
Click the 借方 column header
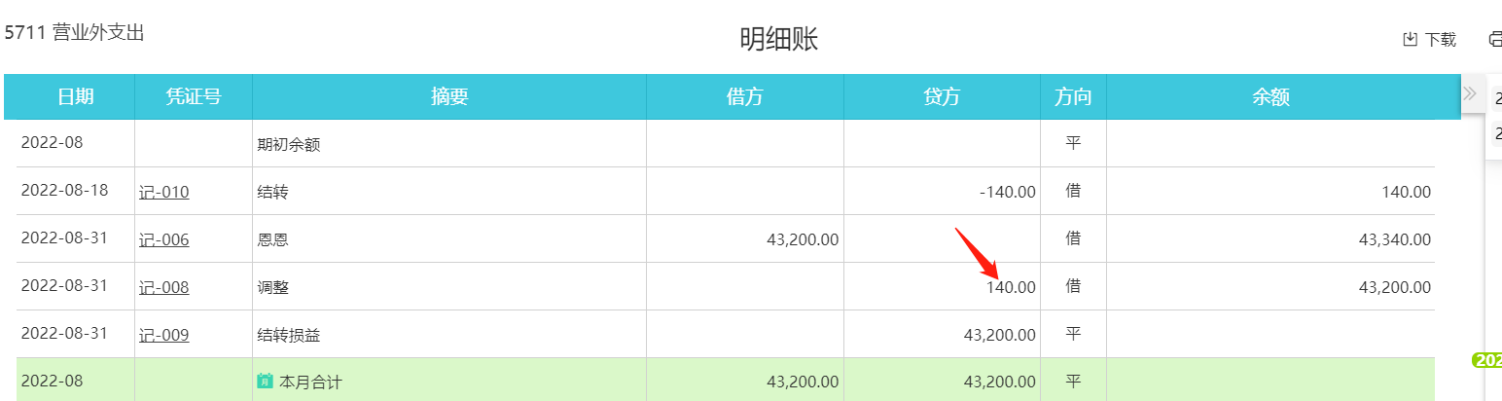[x=744, y=96]
